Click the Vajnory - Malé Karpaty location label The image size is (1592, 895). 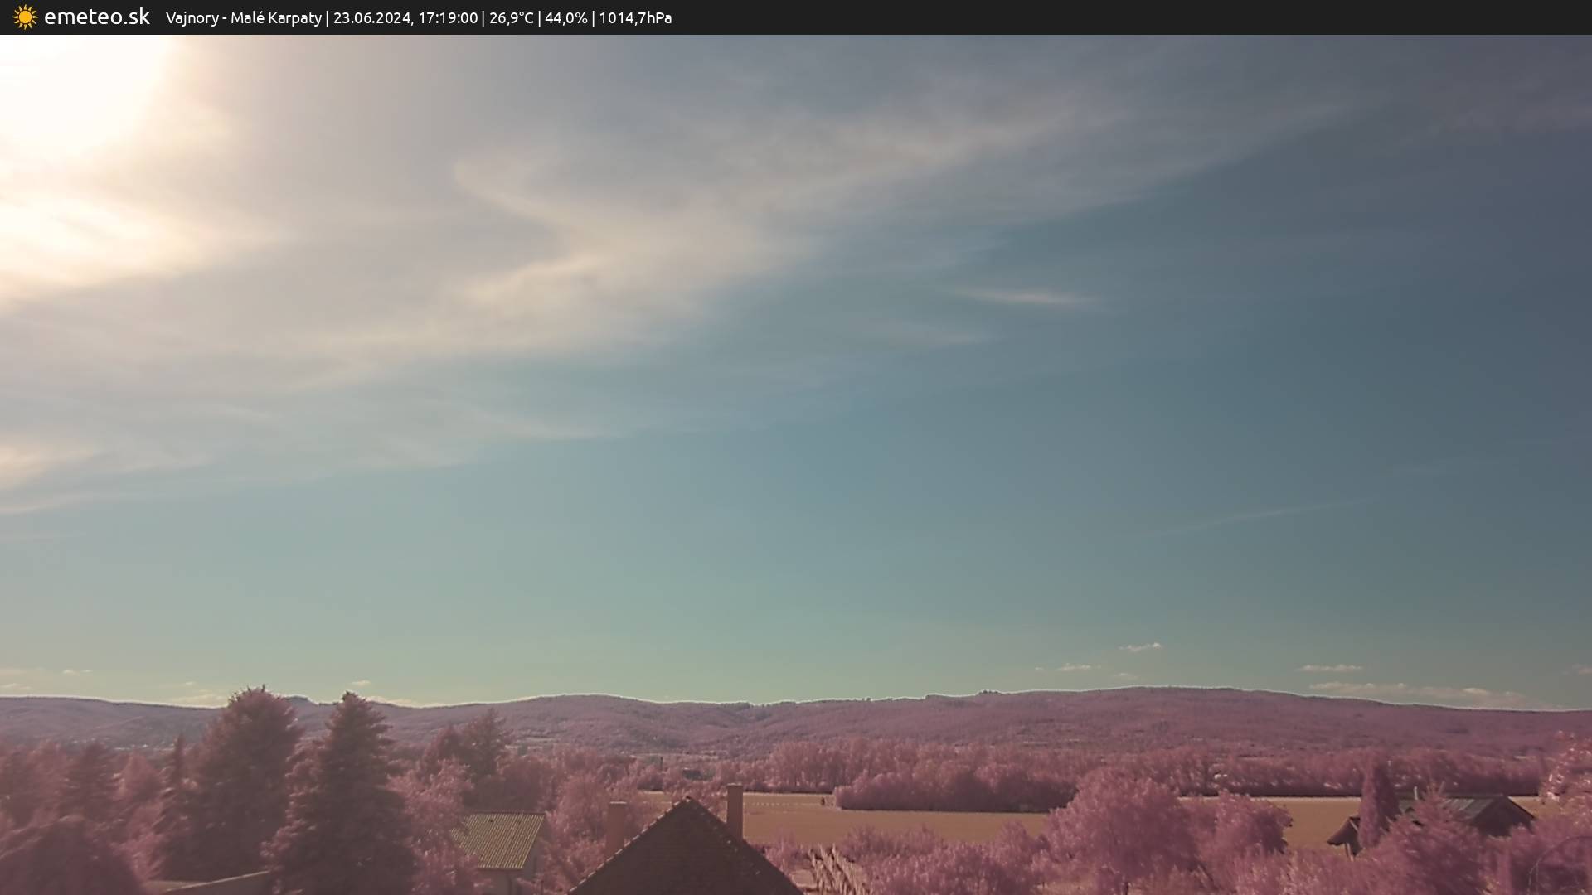pos(243,18)
